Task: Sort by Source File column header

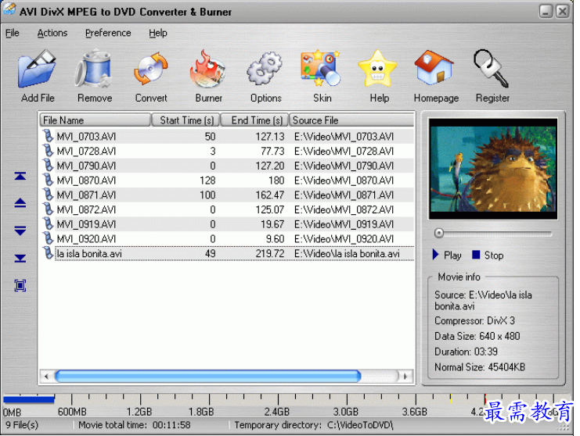Action: pyautogui.click(x=351, y=120)
